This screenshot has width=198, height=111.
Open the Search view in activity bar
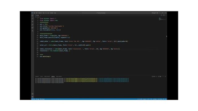coord(32,18)
